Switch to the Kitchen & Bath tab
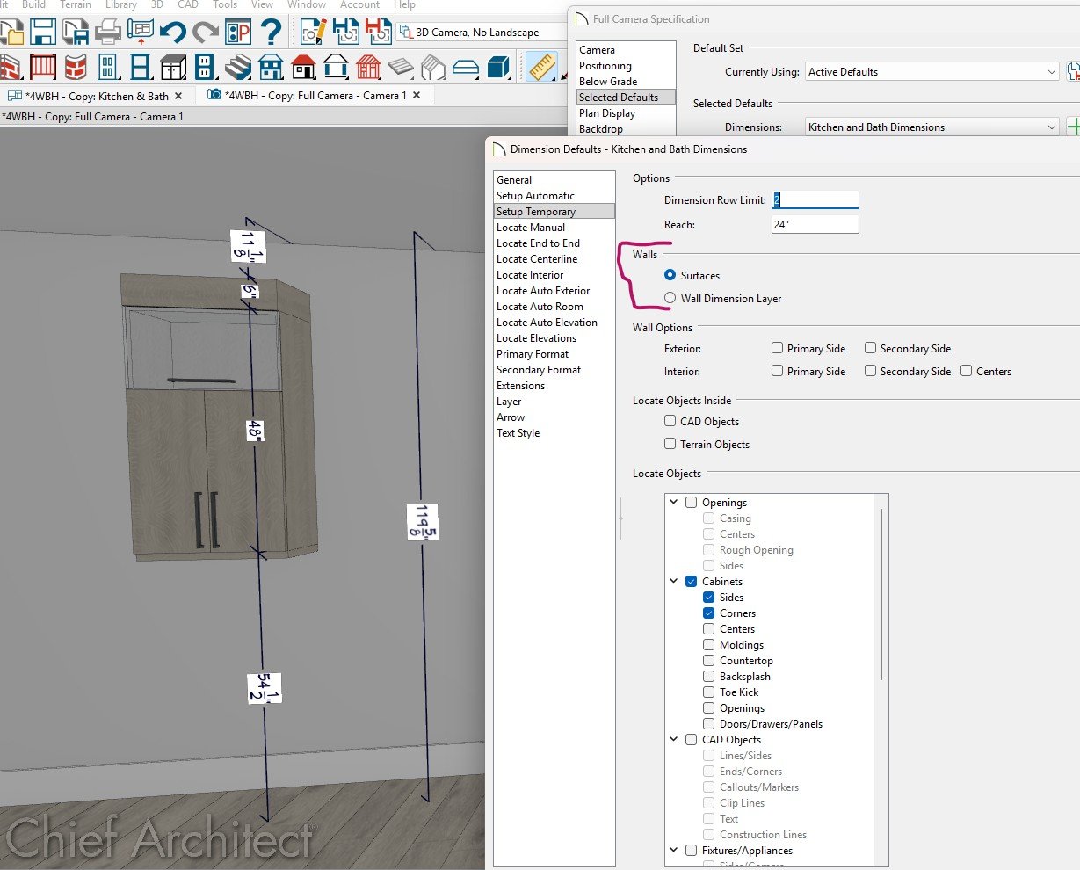Screen dimensions: 1080x870 (x=97, y=96)
